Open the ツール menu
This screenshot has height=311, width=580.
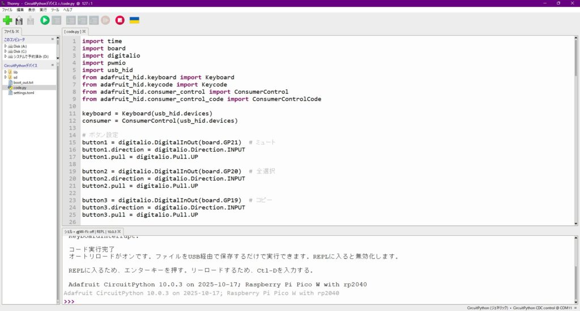click(x=55, y=10)
